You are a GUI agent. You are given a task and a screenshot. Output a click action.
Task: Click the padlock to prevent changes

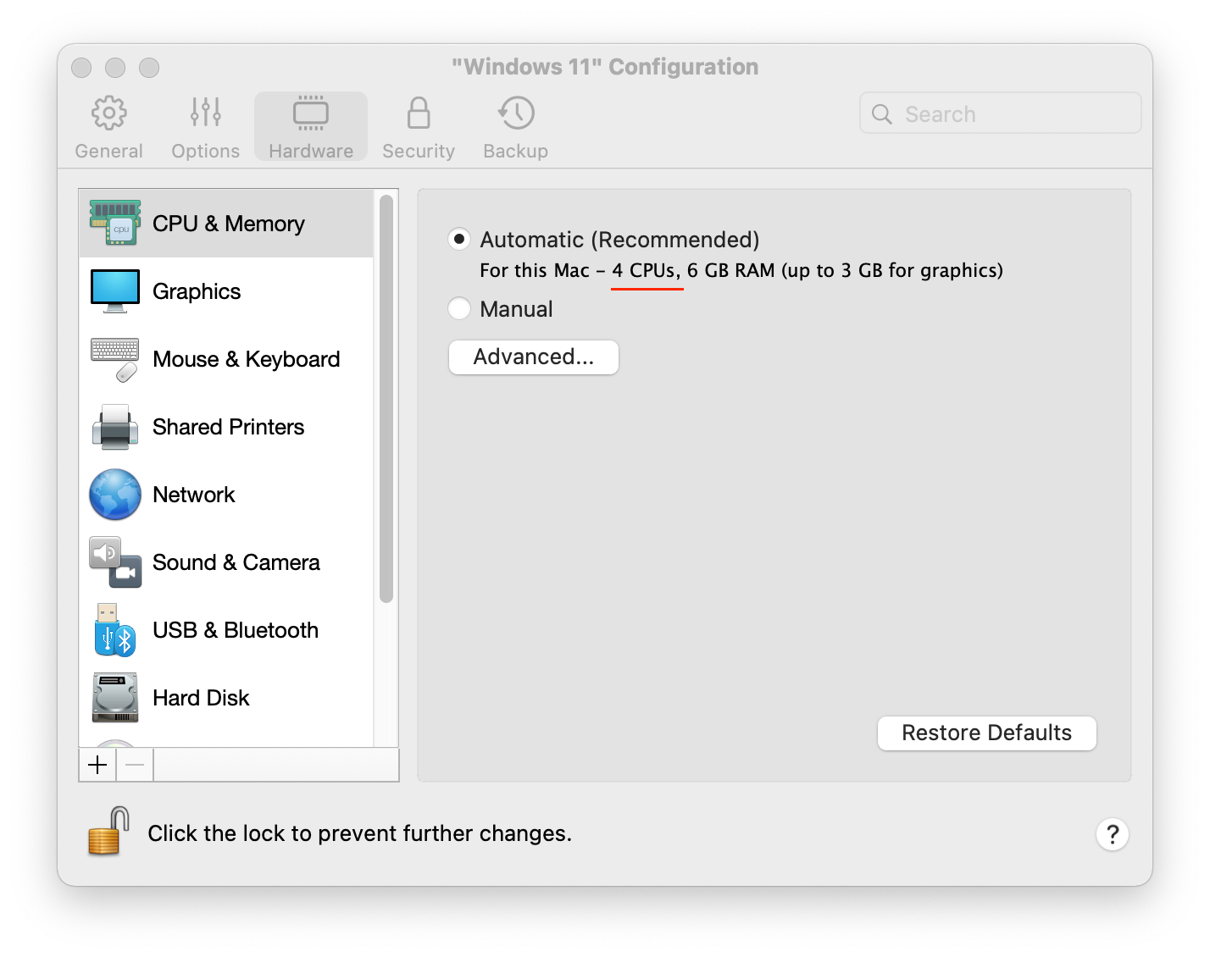(x=108, y=832)
